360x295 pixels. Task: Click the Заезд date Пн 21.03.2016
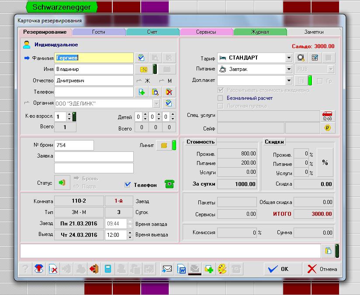pyautogui.click(x=79, y=224)
